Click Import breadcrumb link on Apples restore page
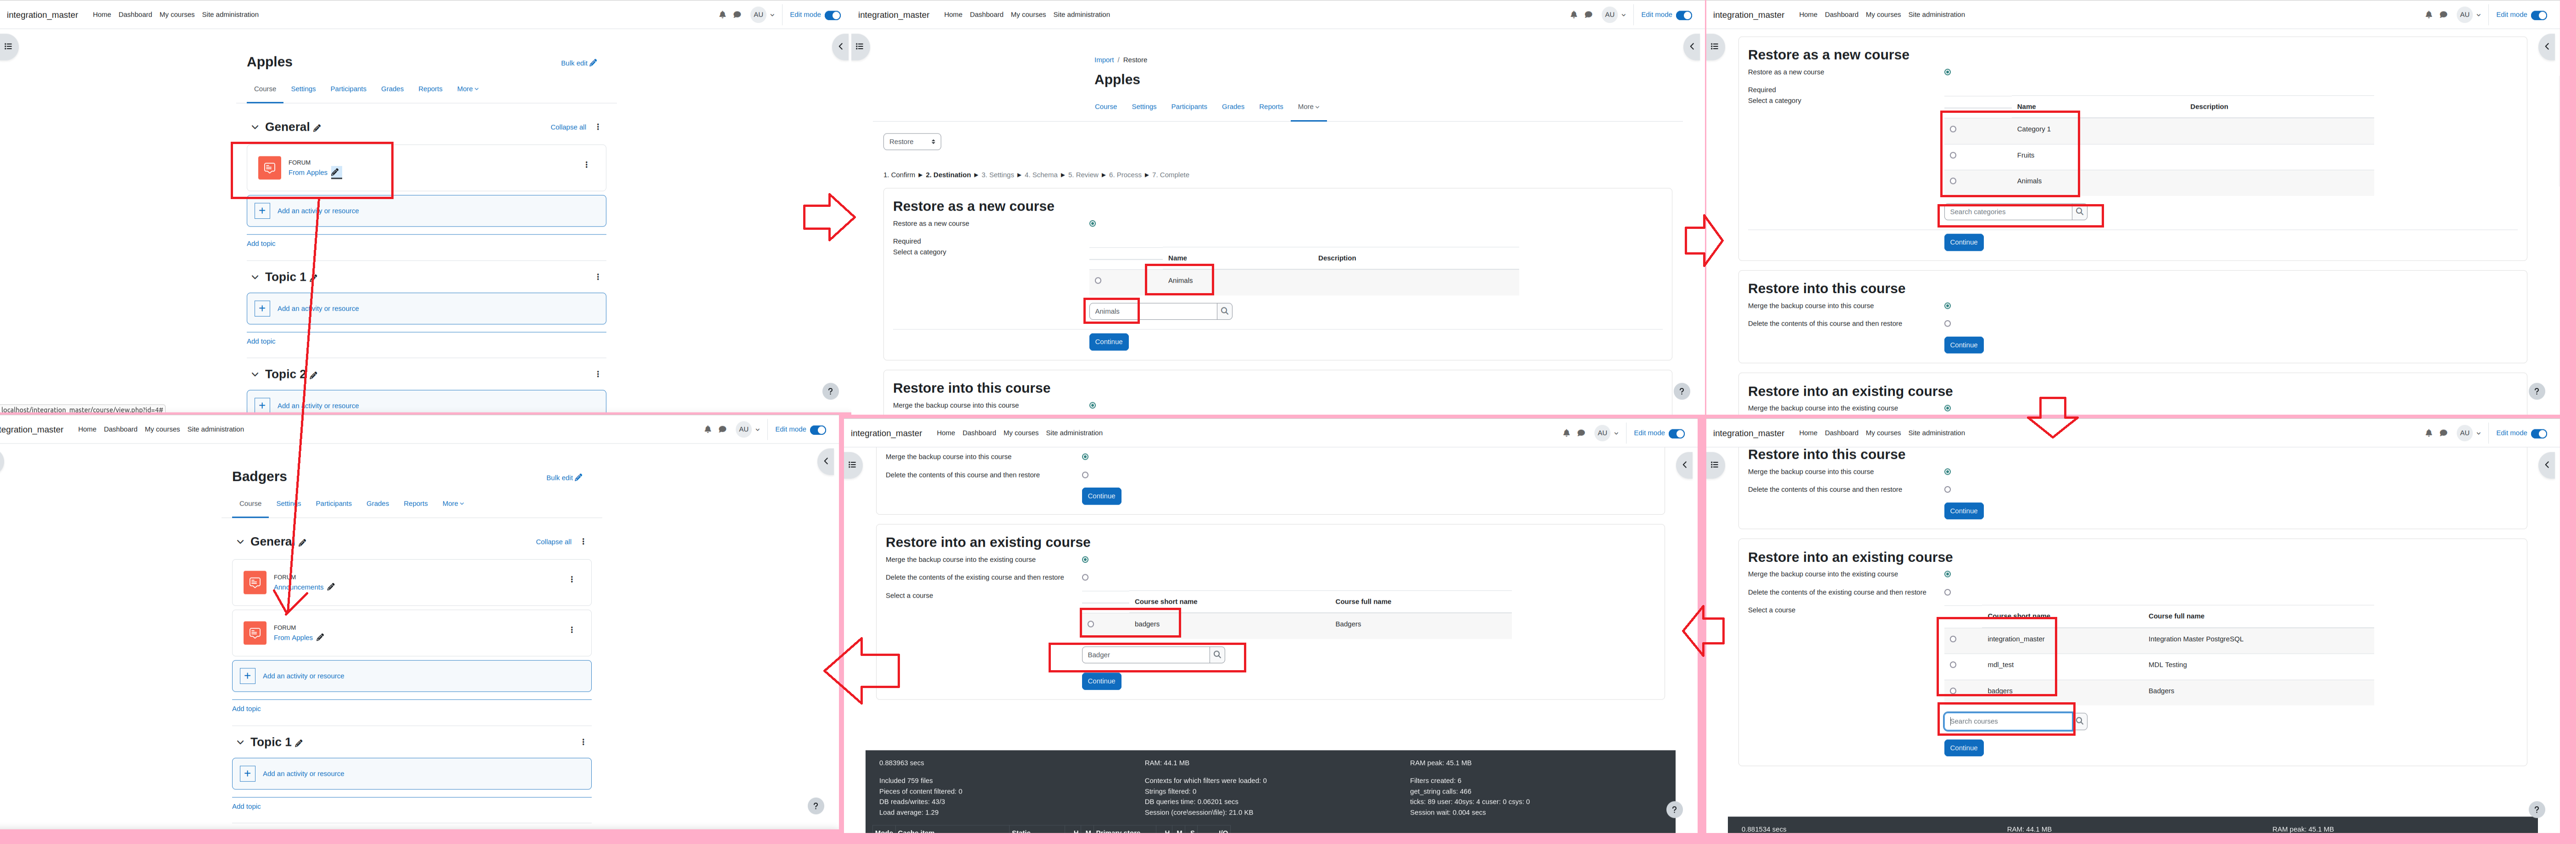 1103,60
